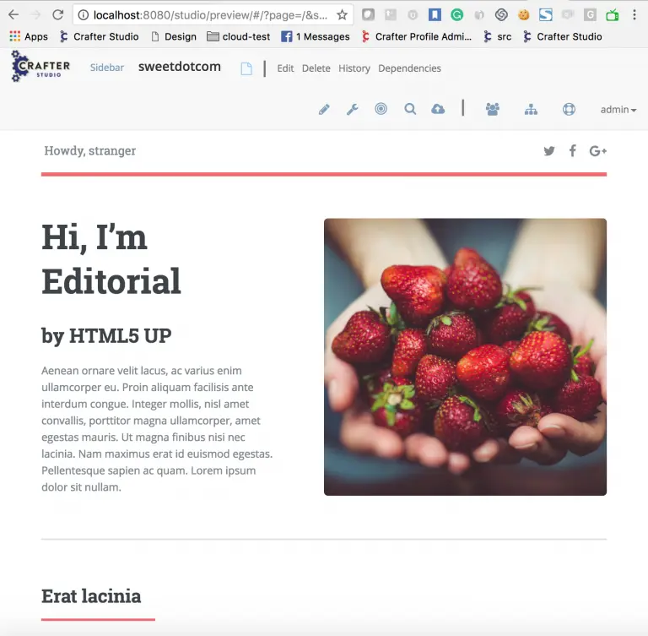Open the help lifebuoy icon

[x=569, y=109]
